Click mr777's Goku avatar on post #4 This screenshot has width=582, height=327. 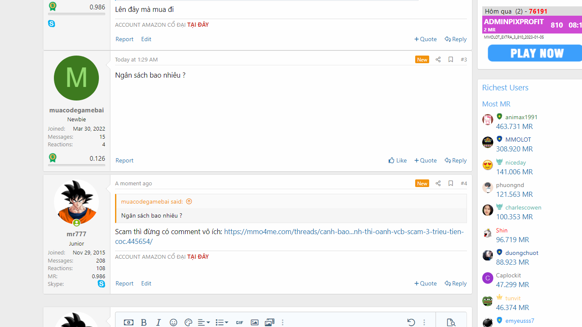[x=76, y=202]
